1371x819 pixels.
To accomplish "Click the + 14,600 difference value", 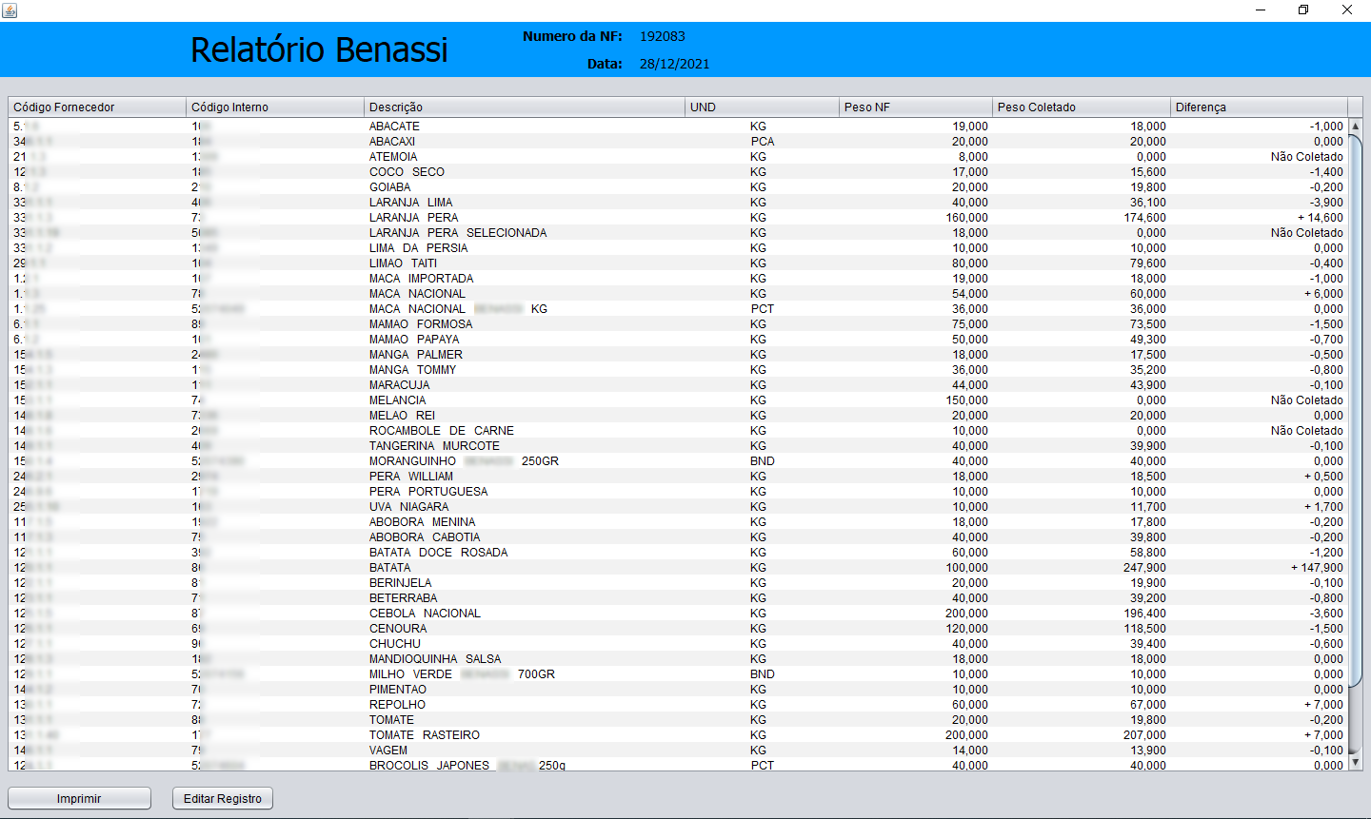I will tap(1320, 218).
